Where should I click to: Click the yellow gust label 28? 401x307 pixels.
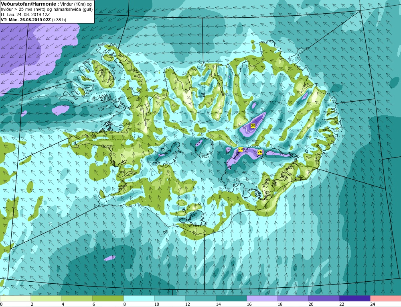[x=240, y=149]
